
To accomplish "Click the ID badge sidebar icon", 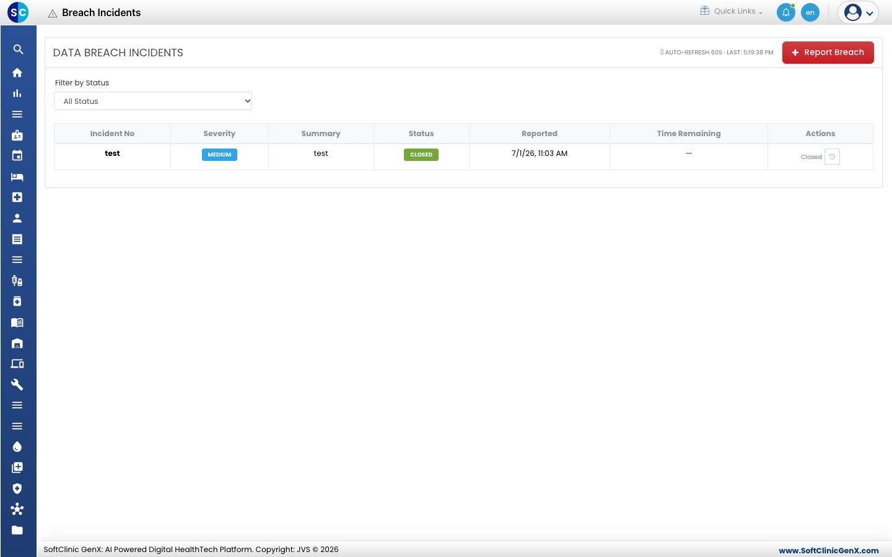I will click(17, 135).
